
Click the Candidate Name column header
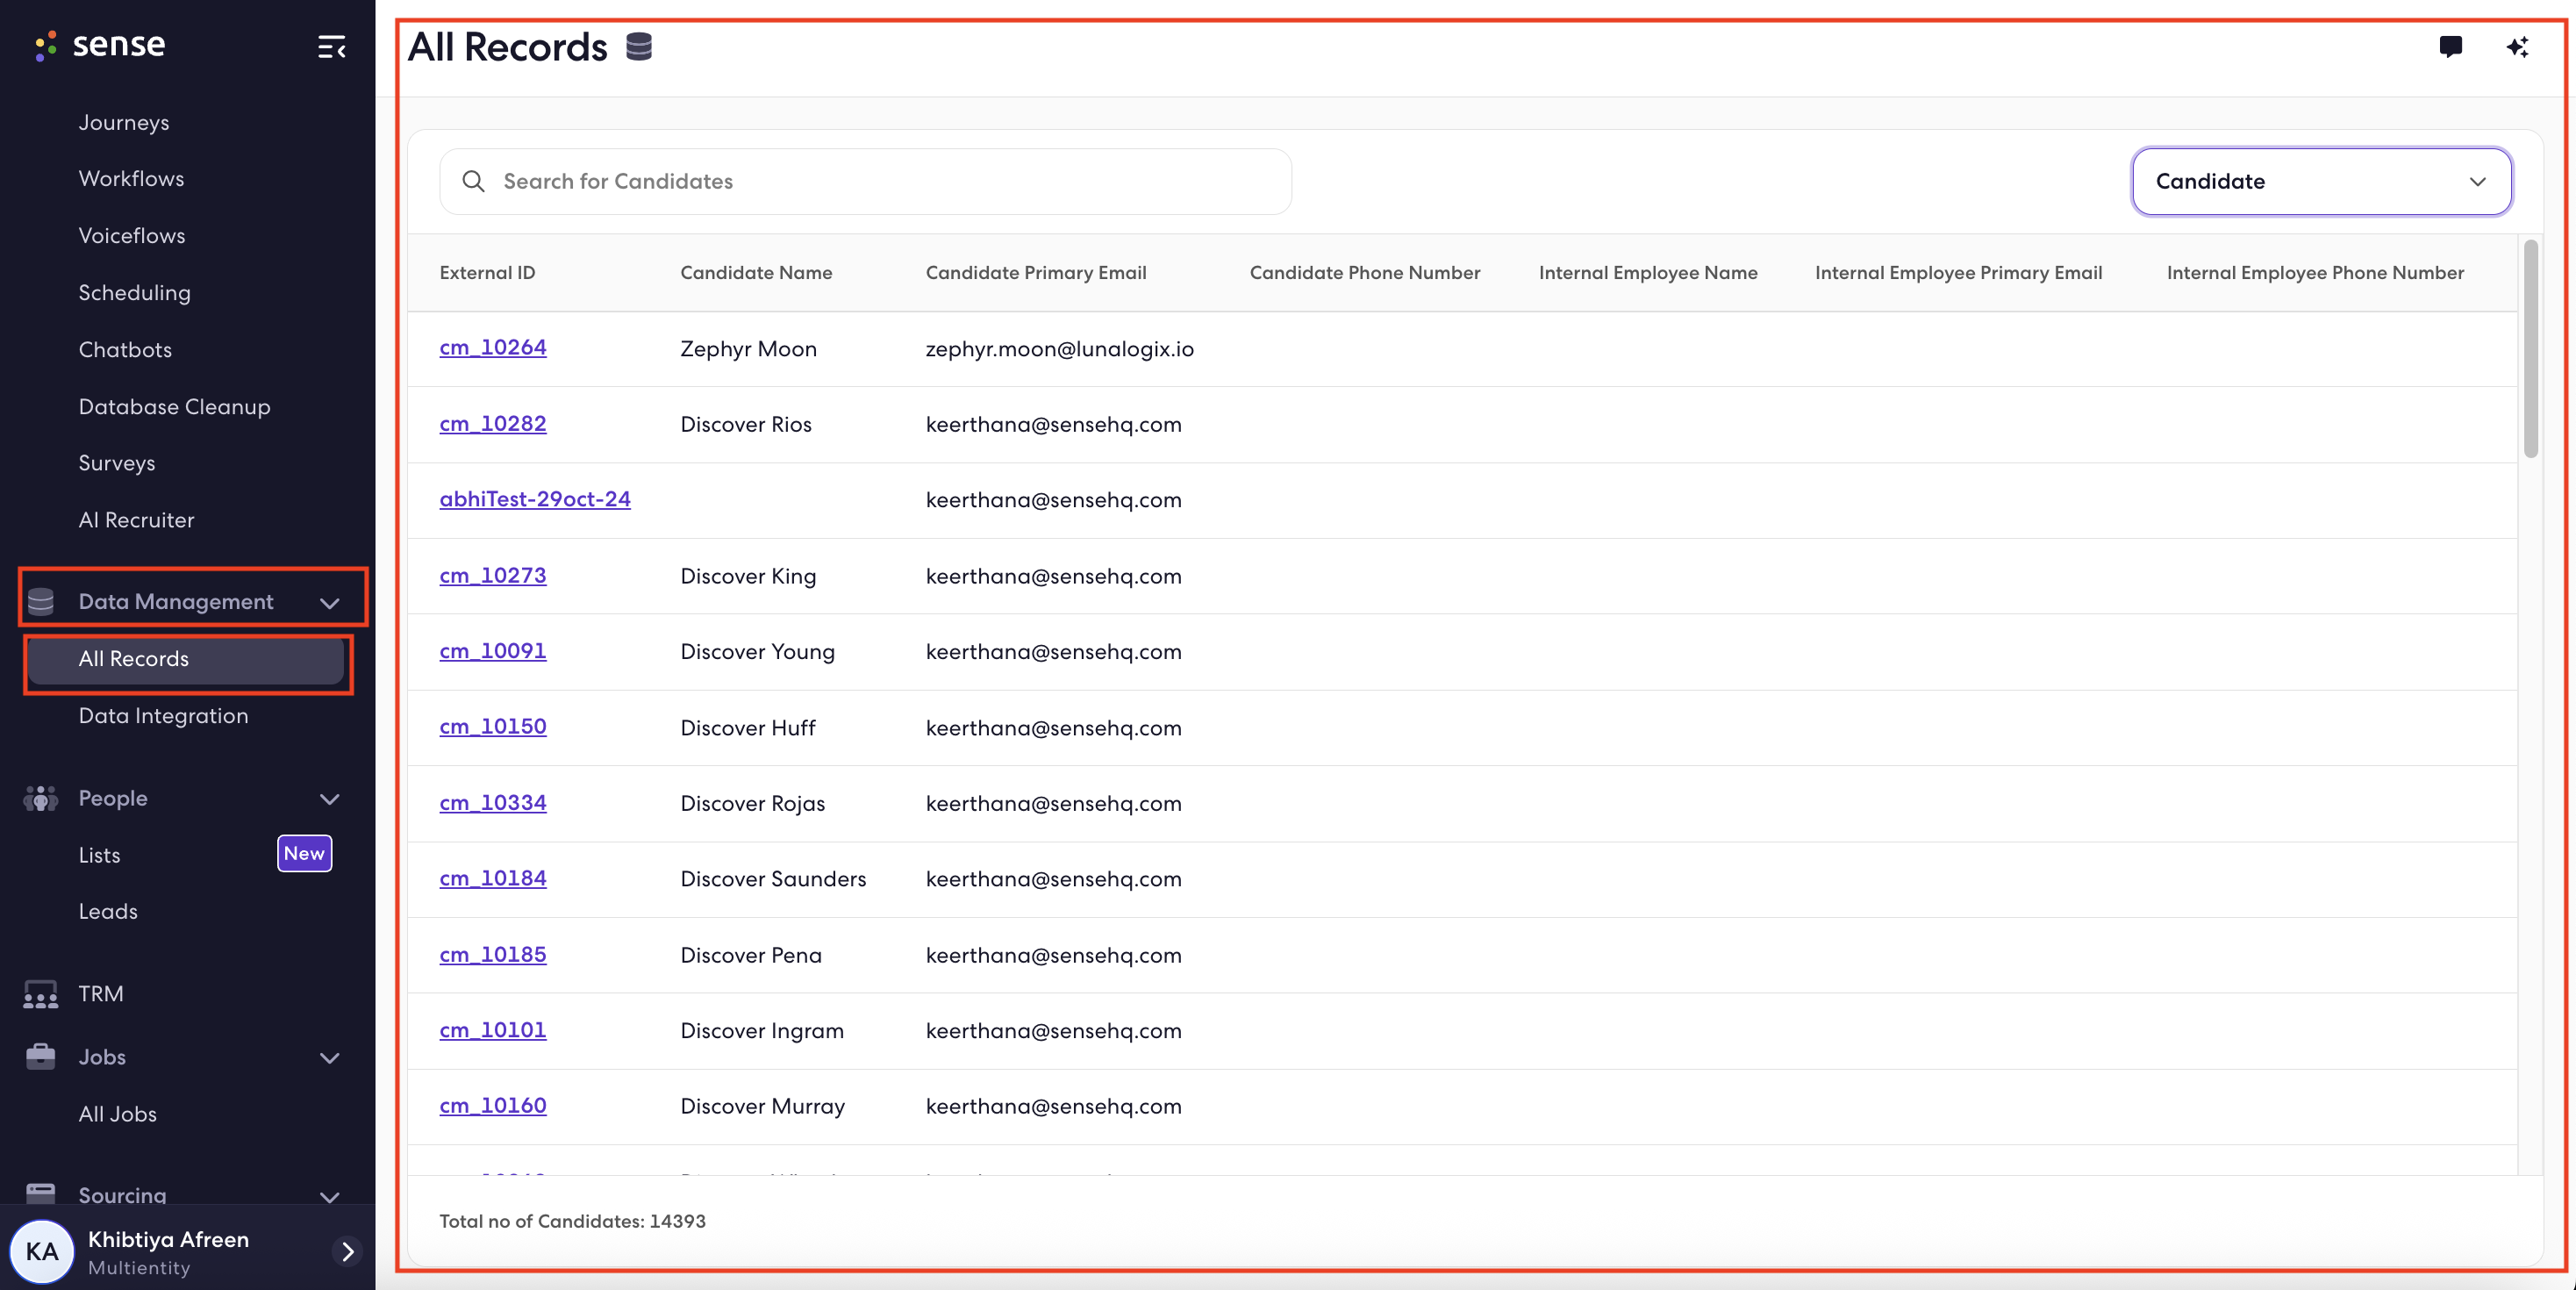point(756,272)
